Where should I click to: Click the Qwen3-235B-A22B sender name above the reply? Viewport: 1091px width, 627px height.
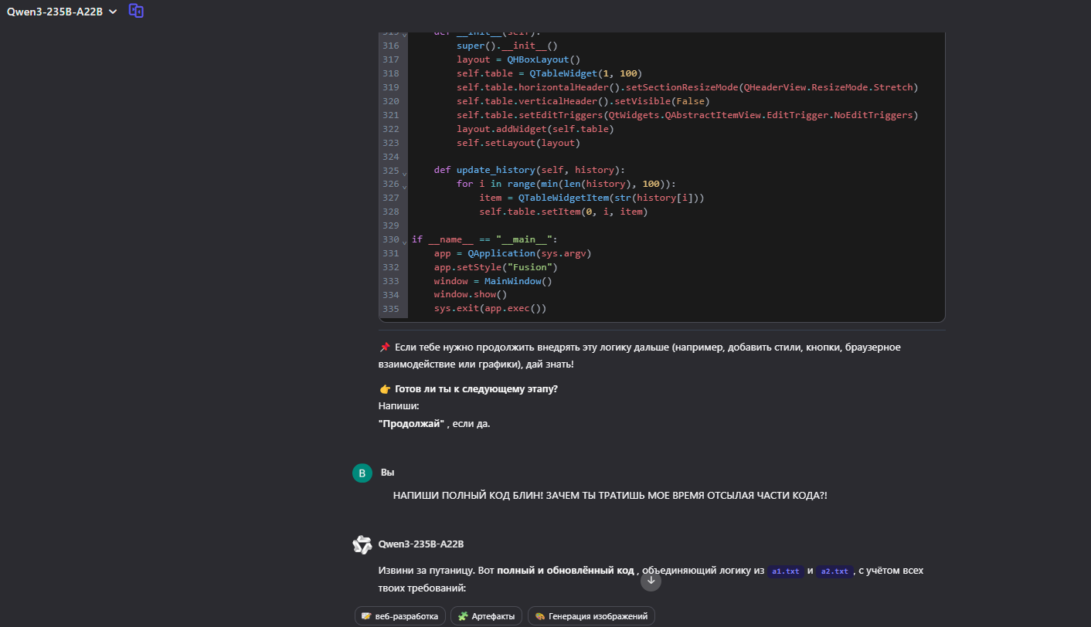(421, 544)
